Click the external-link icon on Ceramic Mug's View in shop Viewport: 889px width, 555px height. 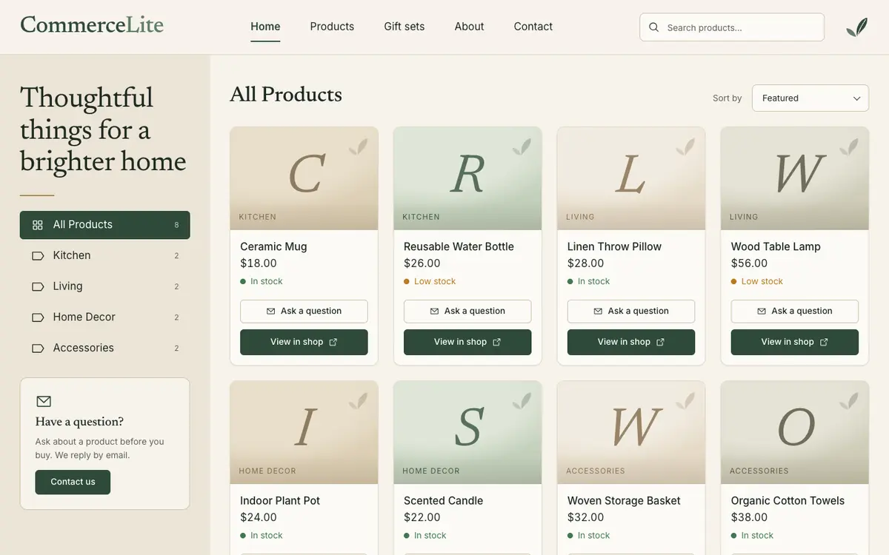(x=333, y=342)
